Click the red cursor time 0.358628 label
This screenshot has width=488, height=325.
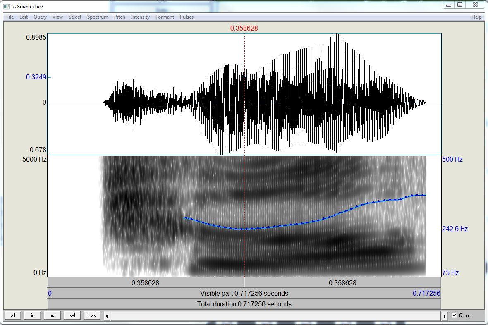244,29
